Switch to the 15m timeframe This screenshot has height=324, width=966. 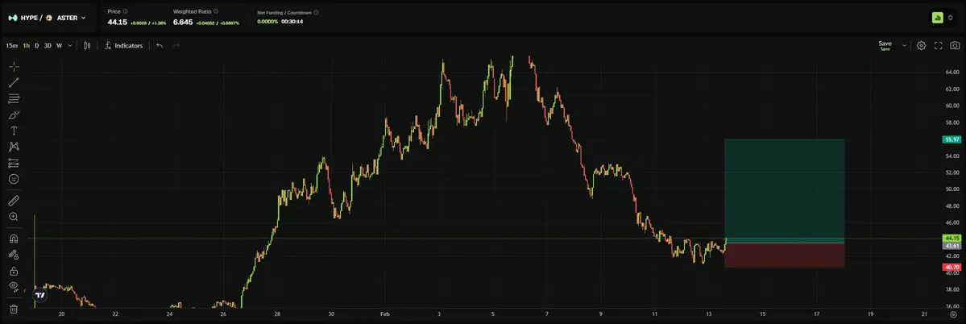pos(12,46)
